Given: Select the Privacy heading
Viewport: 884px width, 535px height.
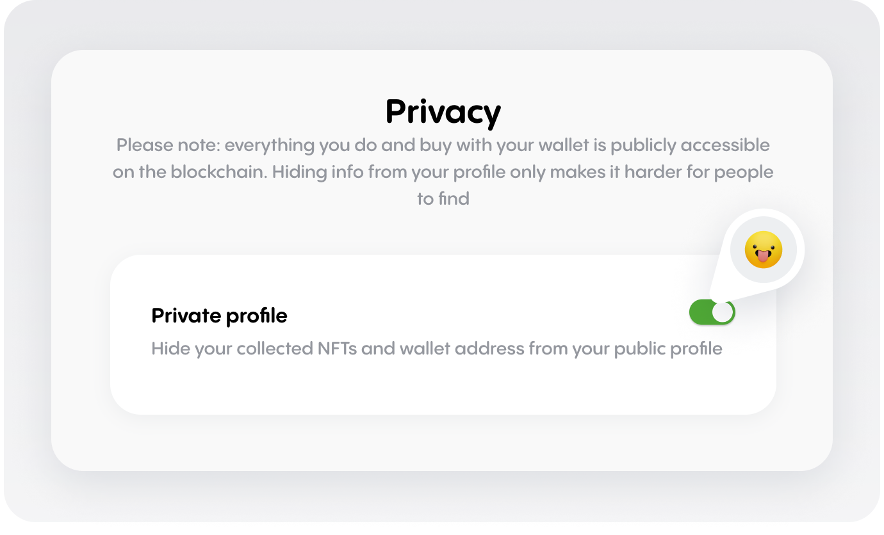Looking at the screenshot, I should pyautogui.click(x=443, y=112).
